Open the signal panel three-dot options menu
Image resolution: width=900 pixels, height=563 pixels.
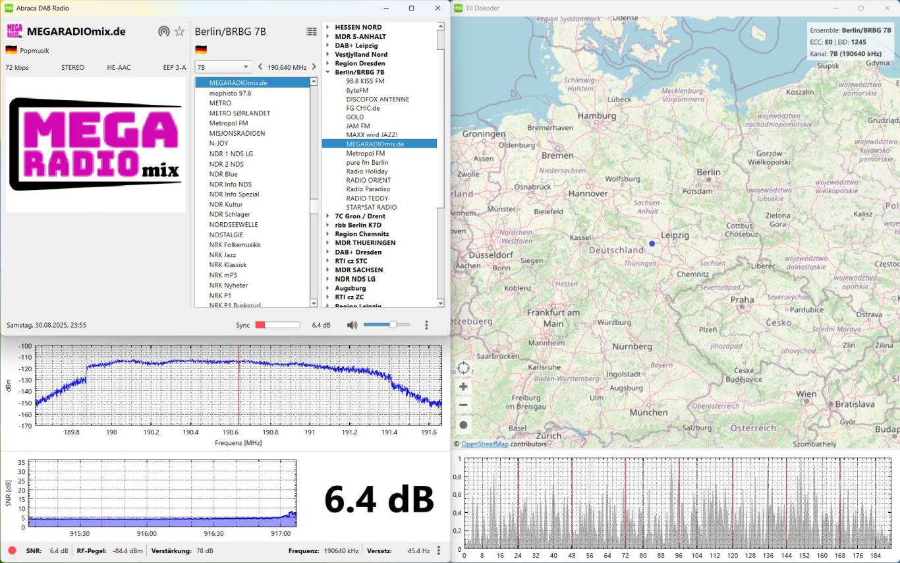tap(439, 550)
